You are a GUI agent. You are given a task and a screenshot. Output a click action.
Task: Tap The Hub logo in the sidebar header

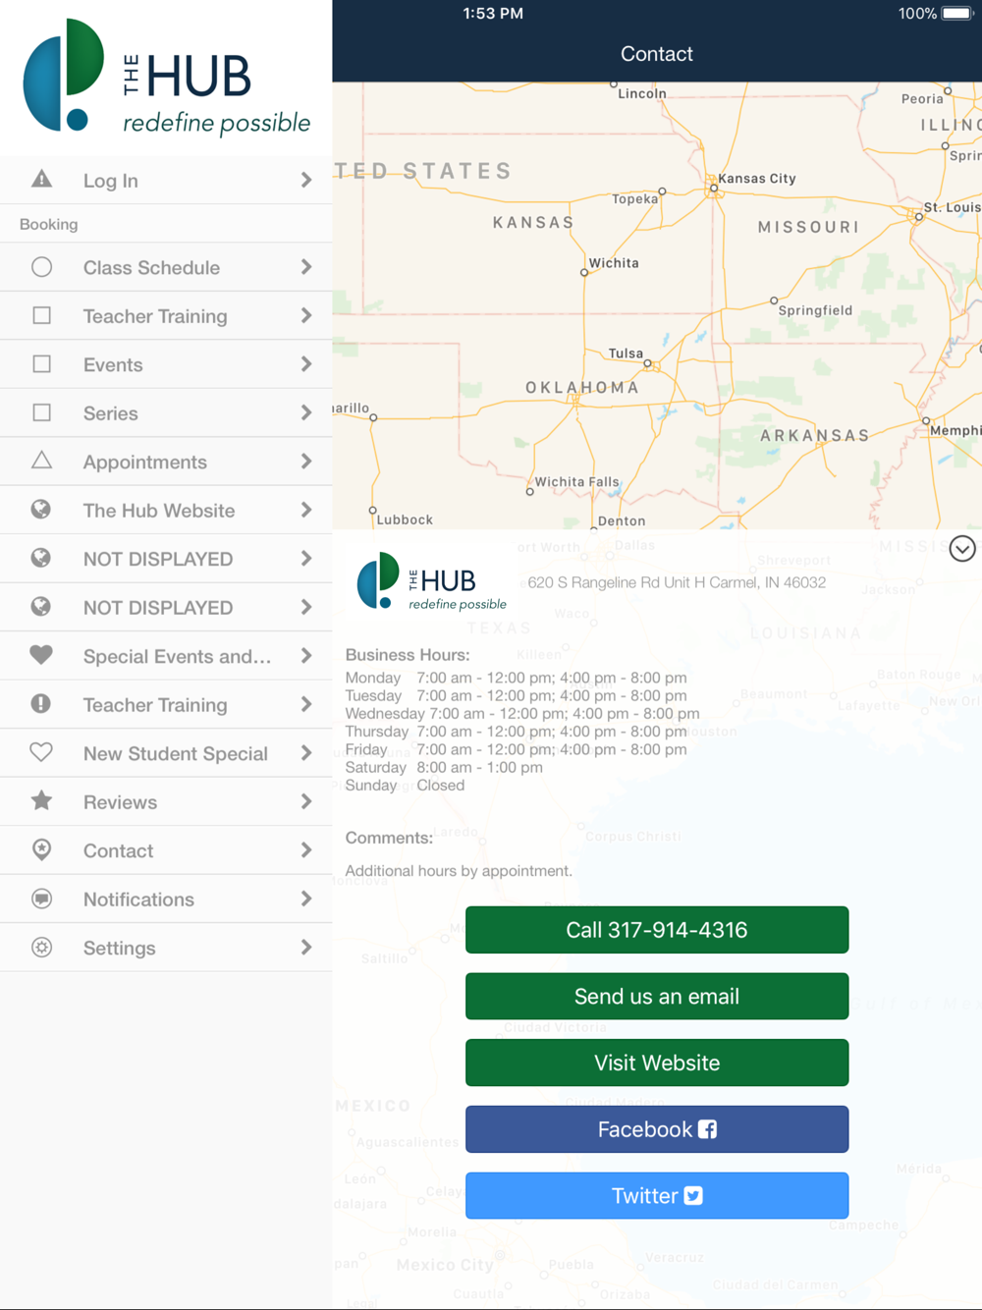tap(166, 77)
